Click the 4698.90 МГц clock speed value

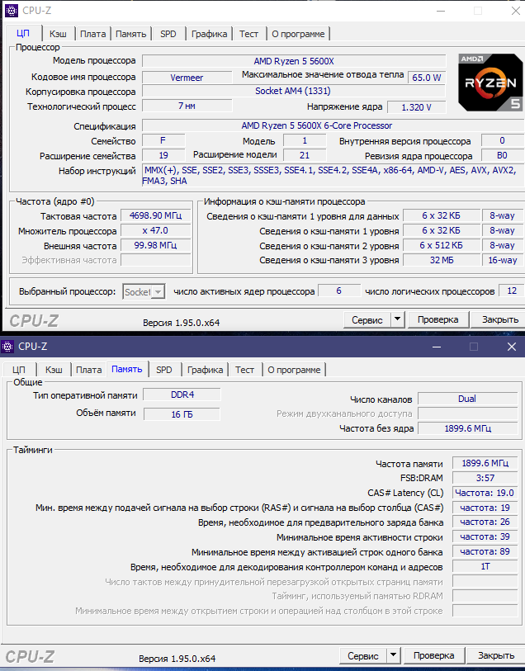pyautogui.click(x=156, y=215)
